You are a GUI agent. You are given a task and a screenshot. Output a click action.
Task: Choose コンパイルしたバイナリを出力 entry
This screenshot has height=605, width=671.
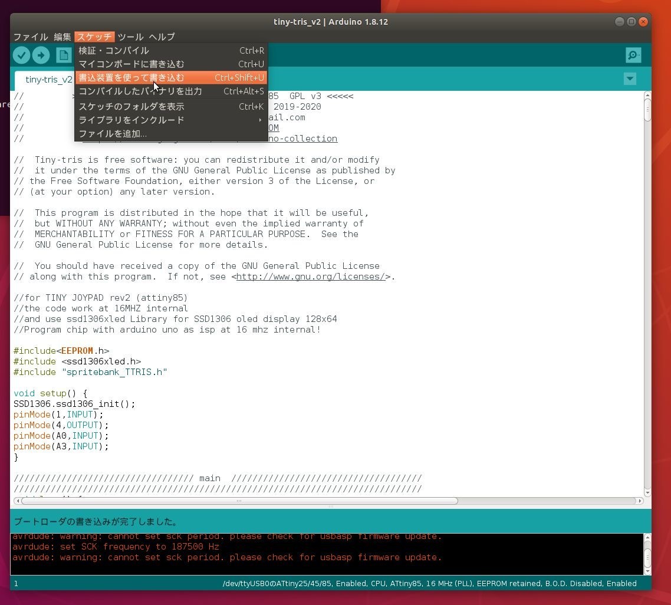pyautogui.click(x=171, y=91)
